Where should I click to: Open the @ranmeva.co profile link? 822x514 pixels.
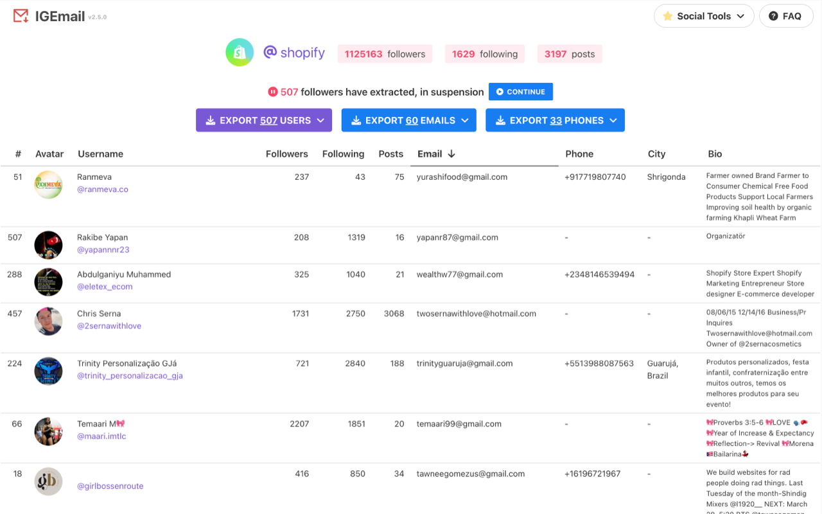103,190
